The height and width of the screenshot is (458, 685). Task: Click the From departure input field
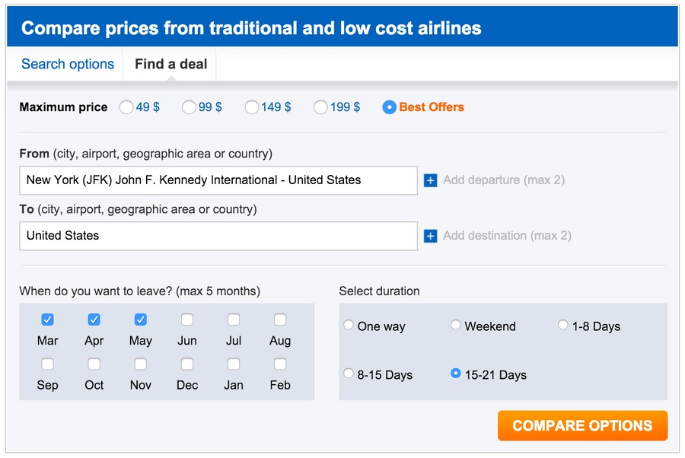tap(218, 180)
